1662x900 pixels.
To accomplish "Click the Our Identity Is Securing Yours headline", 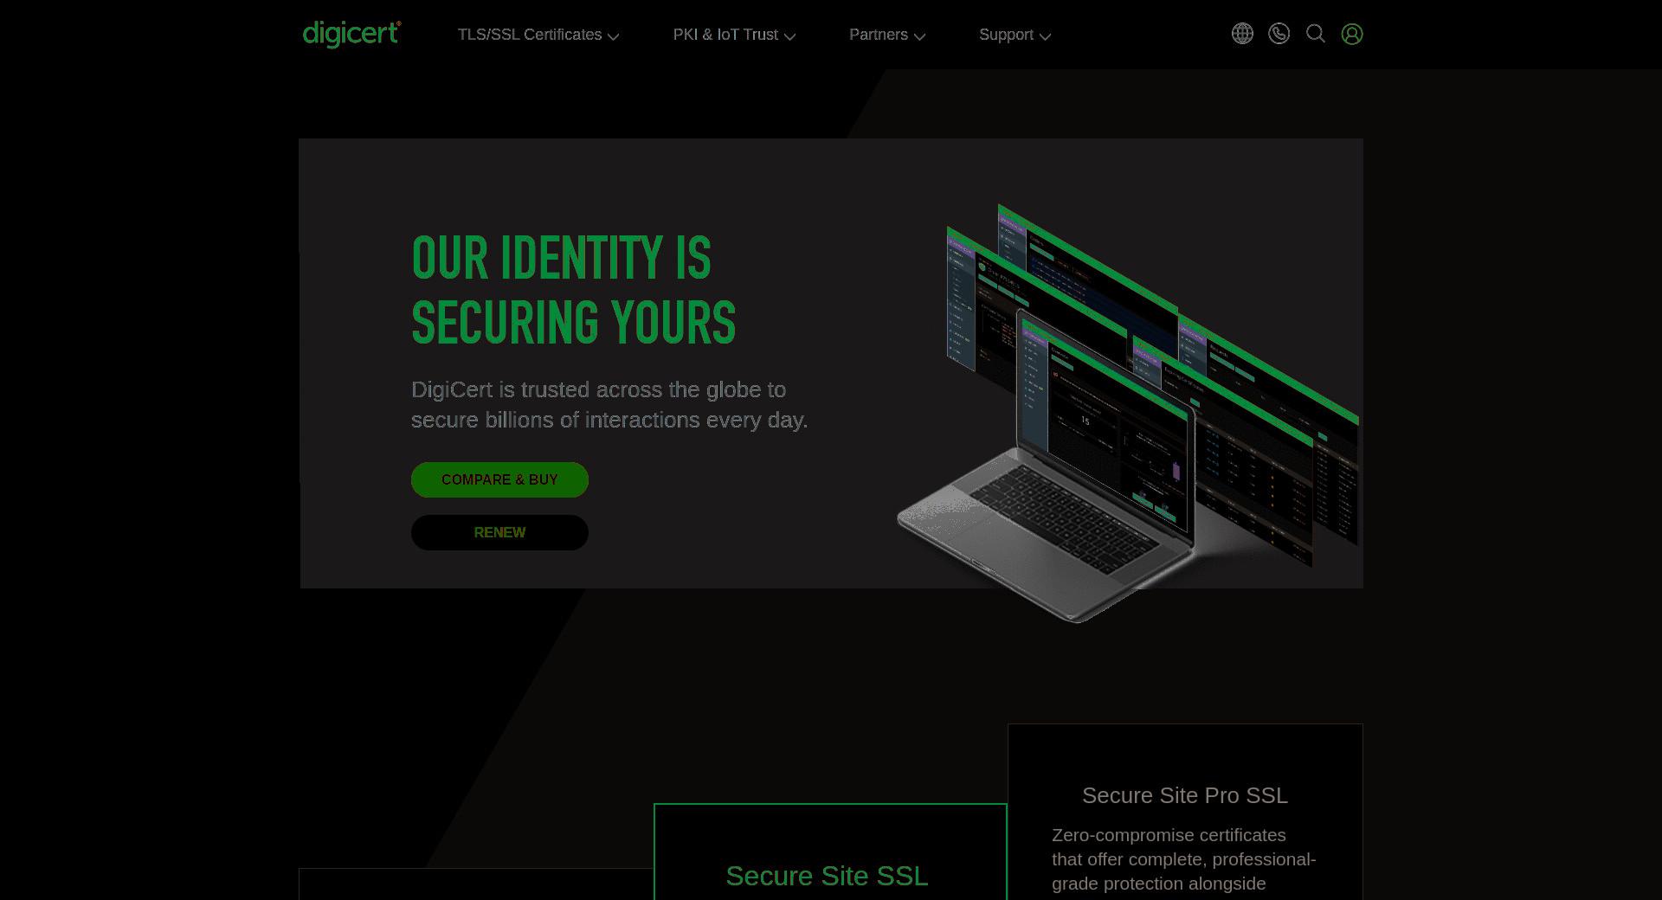I will pyautogui.click(x=573, y=290).
